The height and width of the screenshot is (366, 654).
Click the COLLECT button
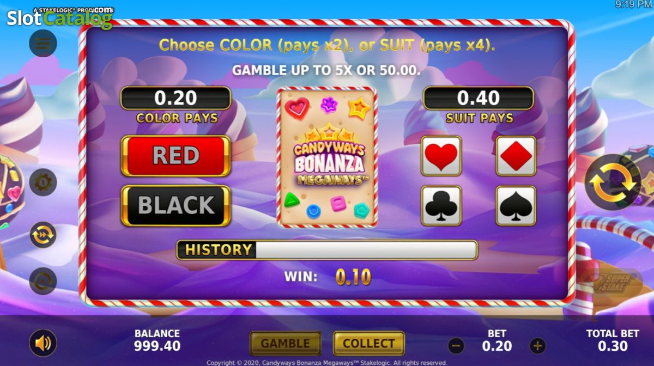tap(369, 344)
